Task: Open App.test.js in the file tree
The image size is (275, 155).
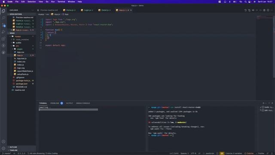Action: pyautogui.click(x=22, y=59)
